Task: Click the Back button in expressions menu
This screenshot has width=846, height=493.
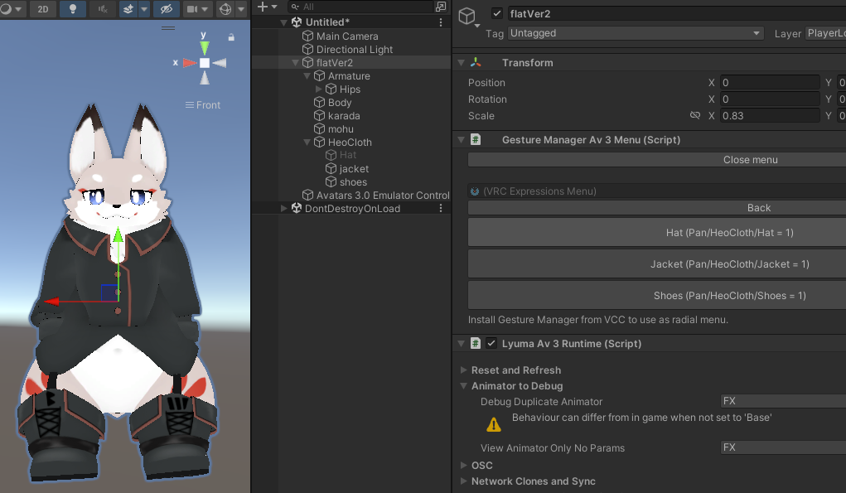Action: [656, 208]
